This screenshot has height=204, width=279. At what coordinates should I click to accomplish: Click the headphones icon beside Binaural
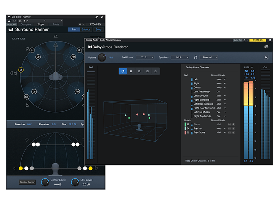coord(196,57)
